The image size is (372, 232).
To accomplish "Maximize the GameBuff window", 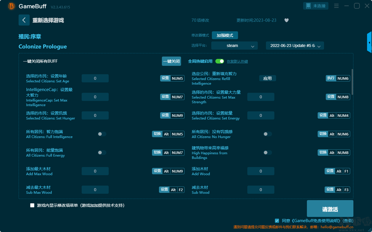I will click(x=357, y=6).
